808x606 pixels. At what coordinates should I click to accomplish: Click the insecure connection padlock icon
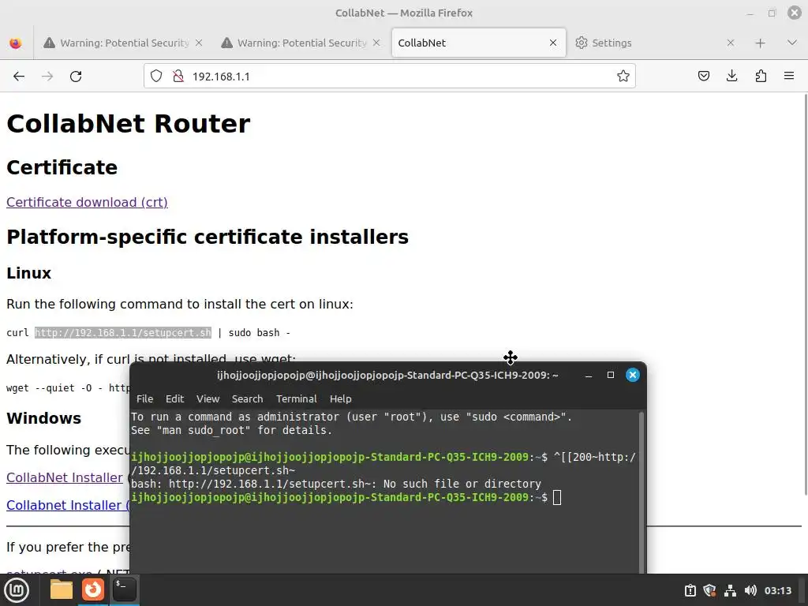[178, 77]
